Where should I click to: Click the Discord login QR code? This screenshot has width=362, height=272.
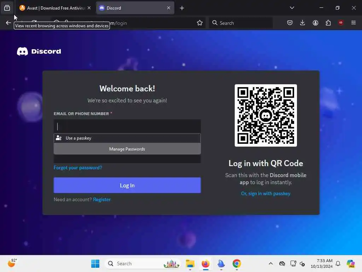[266, 115]
